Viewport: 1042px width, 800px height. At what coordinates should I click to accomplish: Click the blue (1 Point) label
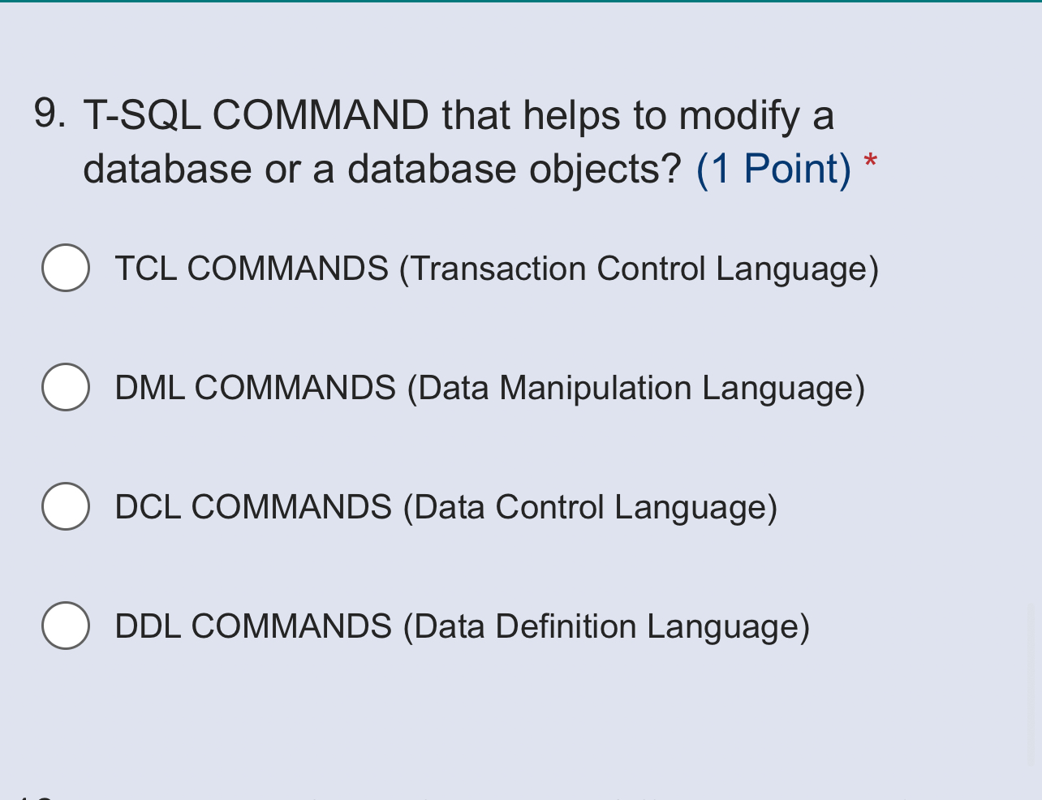coord(769,168)
